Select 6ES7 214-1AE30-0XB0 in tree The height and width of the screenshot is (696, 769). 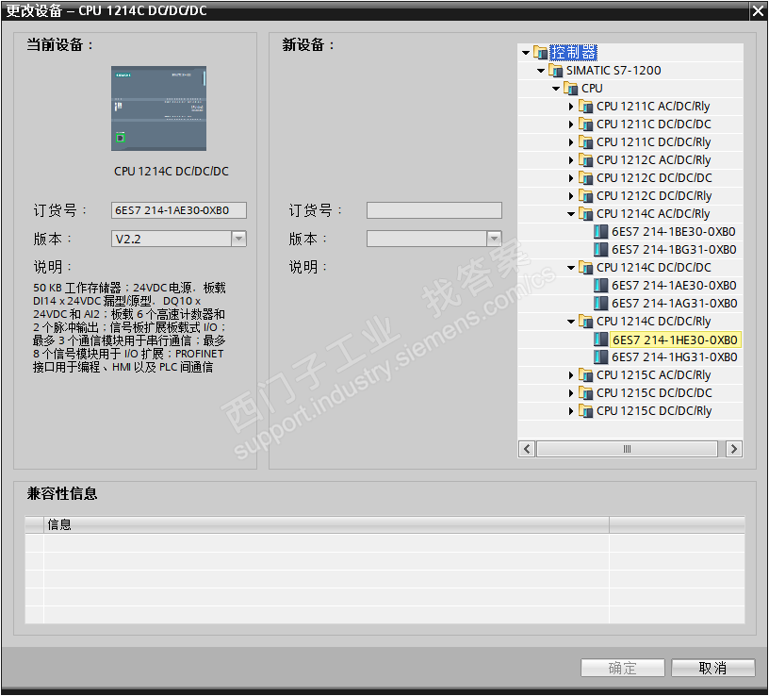pyautogui.click(x=674, y=285)
